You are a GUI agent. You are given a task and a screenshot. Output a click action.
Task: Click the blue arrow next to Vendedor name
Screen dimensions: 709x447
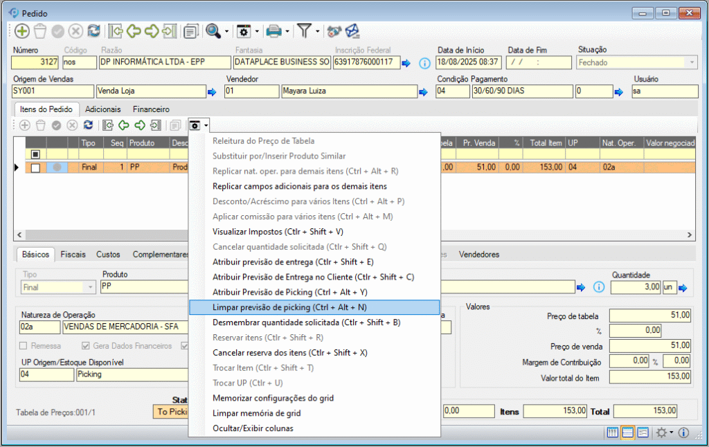422,91
